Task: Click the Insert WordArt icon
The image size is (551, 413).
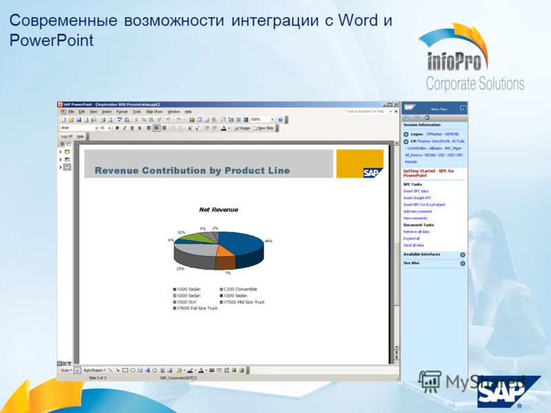Action: click(x=147, y=370)
